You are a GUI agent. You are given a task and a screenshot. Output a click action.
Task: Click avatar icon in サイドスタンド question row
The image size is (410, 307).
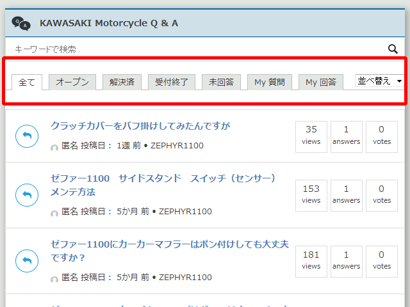click(54, 214)
